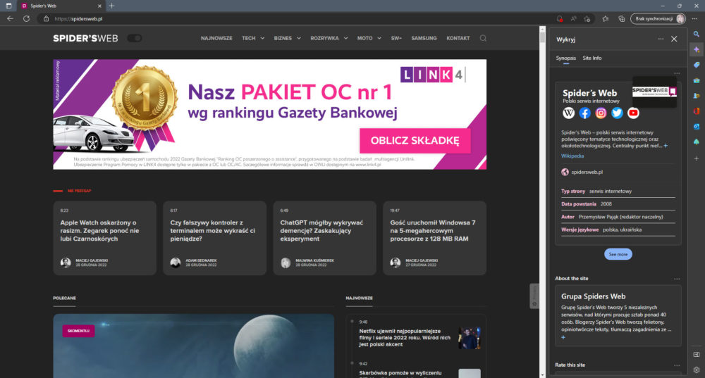The width and height of the screenshot is (705, 378).
Task: Open a new tab with the plus button
Action: click(111, 6)
